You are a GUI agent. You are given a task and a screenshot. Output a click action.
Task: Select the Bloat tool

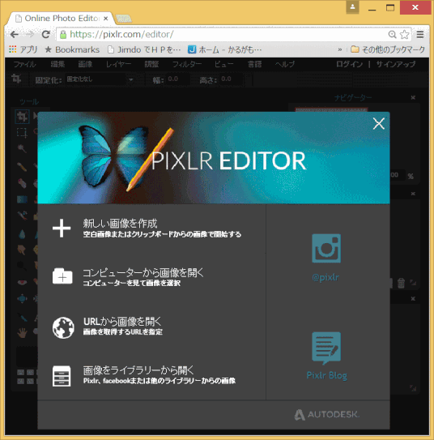click(22, 298)
